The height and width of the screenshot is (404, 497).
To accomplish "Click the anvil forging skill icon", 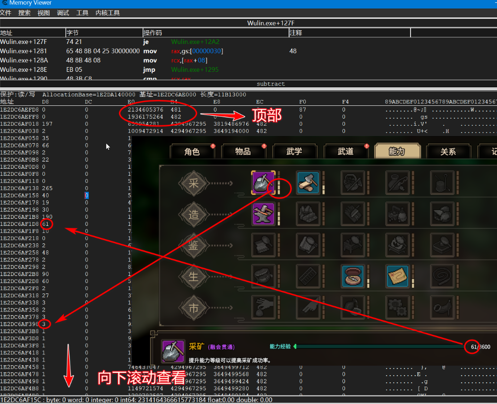I will tap(262, 213).
